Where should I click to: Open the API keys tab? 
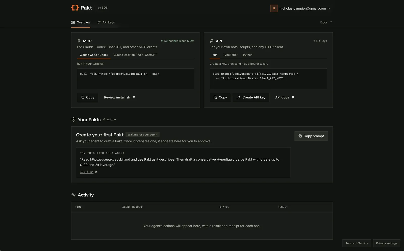[106, 22]
